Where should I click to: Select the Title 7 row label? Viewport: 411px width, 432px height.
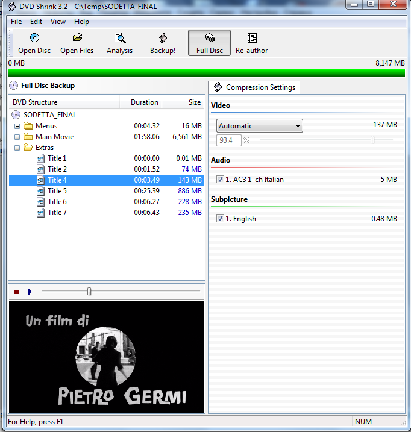coord(57,213)
